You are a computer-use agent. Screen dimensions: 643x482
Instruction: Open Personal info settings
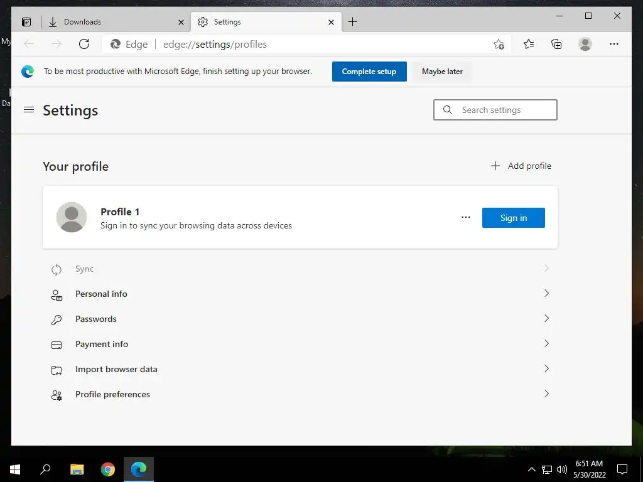tap(300, 294)
